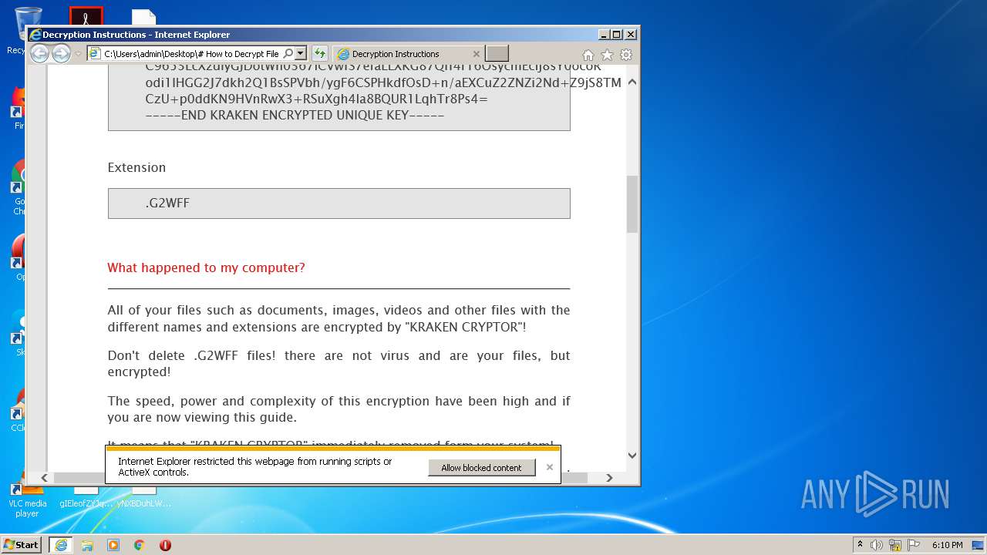This screenshot has width=987, height=555.
Task: Open the network tray icon
Action: coord(894,545)
